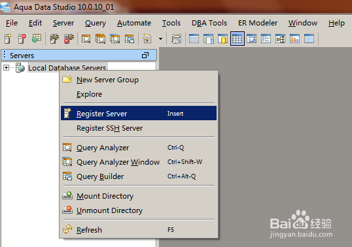Open the File menu
Image resolution: width=352 pixels, height=247 pixels.
(x=12, y=23)
